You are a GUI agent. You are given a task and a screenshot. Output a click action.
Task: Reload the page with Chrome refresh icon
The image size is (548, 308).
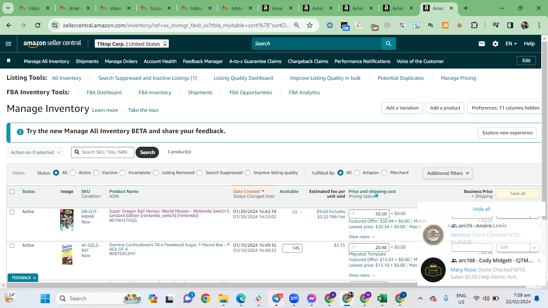click(38, 25)
